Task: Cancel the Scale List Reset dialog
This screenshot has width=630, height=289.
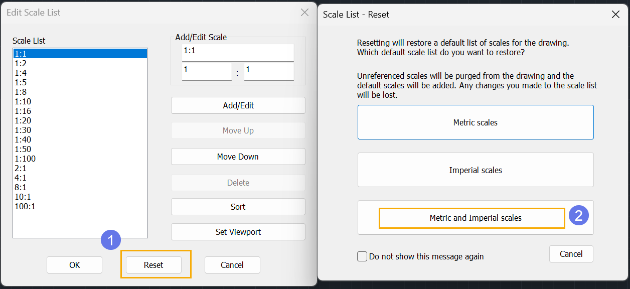Action: (571, 254)
